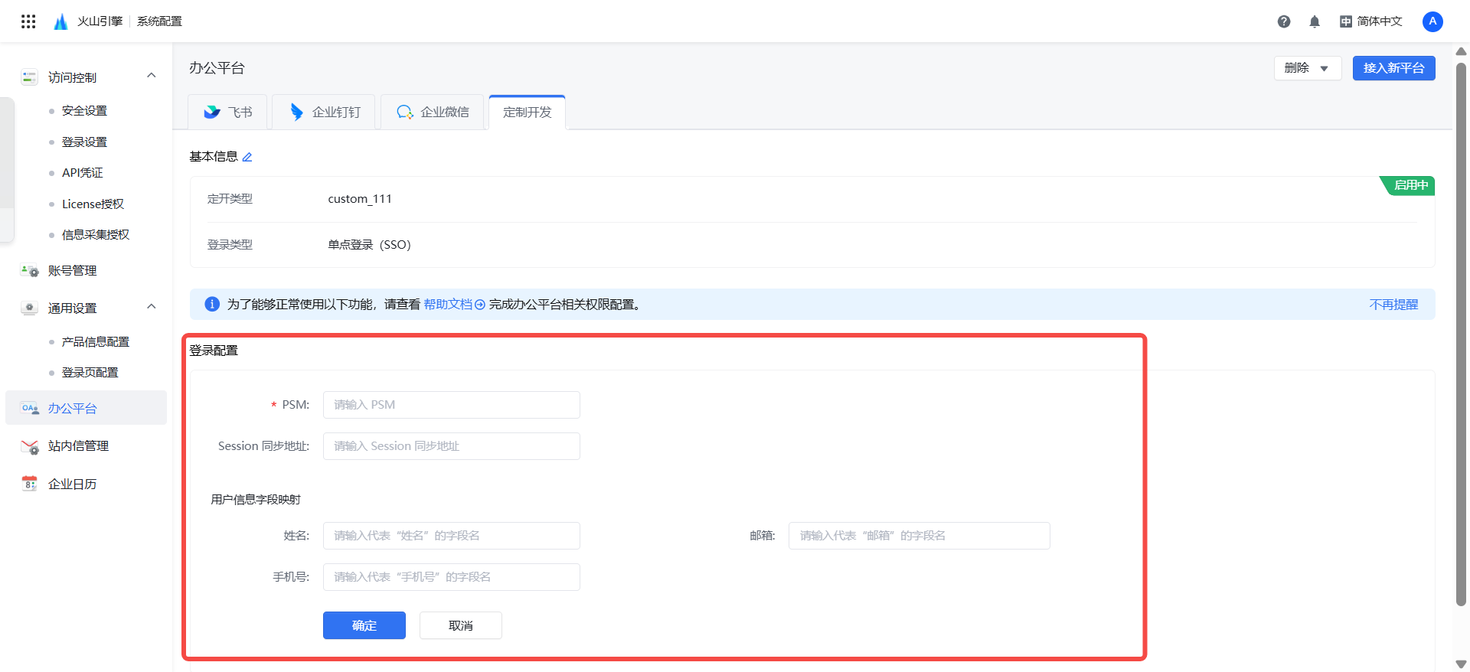Click the 登录配置 section heading

[214, 351]
